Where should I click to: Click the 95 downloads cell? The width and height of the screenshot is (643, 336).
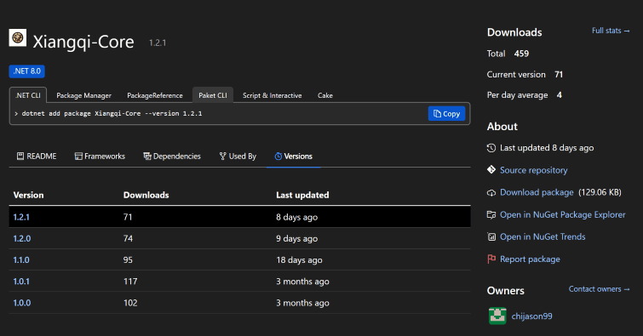[x=128, y=259]
